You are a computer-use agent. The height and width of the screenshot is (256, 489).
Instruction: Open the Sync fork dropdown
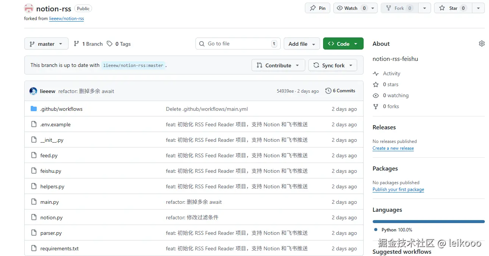(x=333, y=65)
